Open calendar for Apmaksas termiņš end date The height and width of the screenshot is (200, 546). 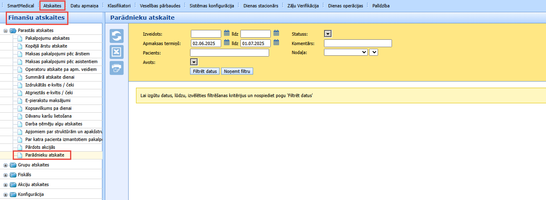click(276, 43)
